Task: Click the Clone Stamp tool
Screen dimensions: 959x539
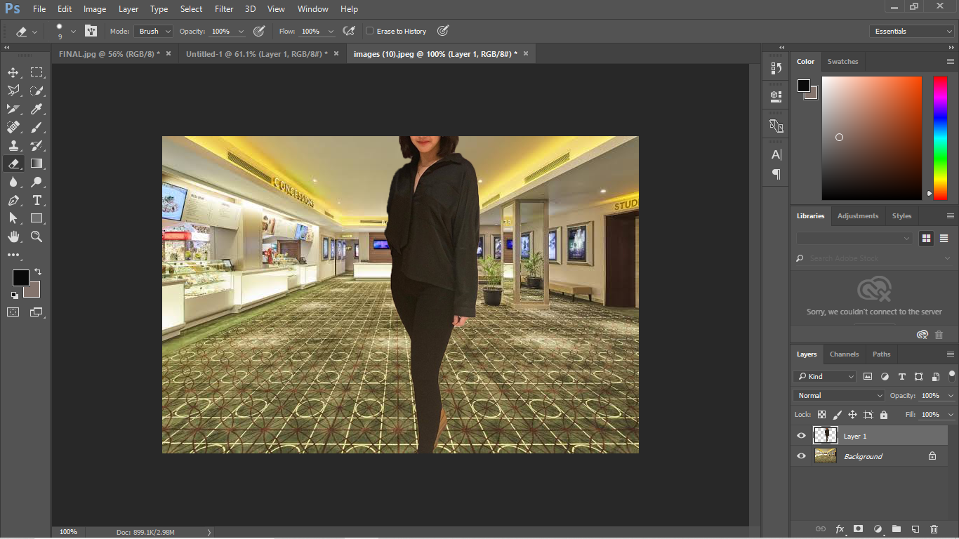Action: tap(13, 145)
